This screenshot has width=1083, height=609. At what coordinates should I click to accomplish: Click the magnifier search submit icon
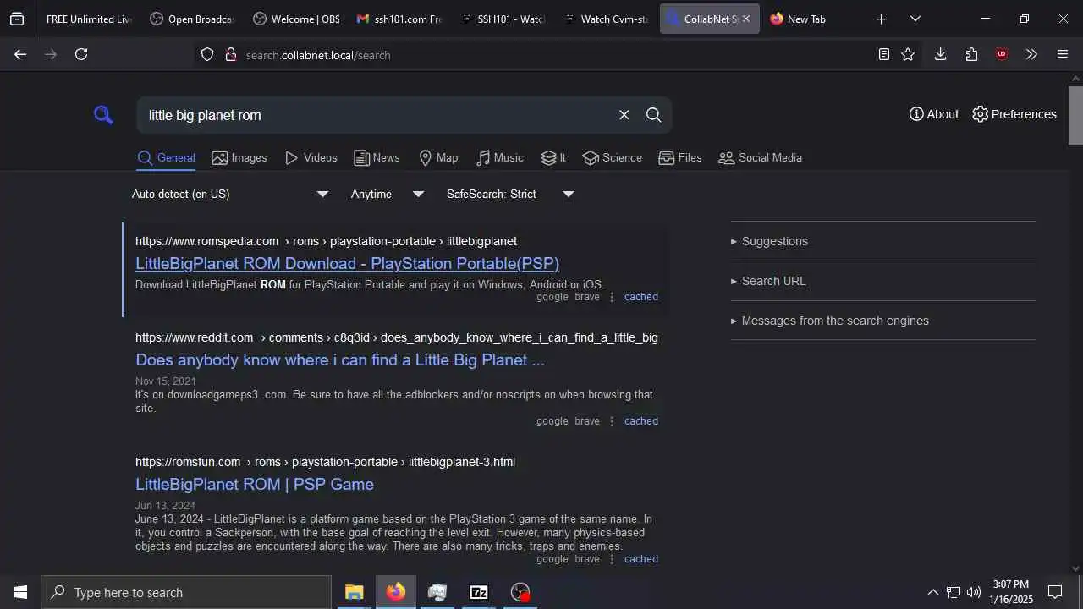(x=653, y=115)
